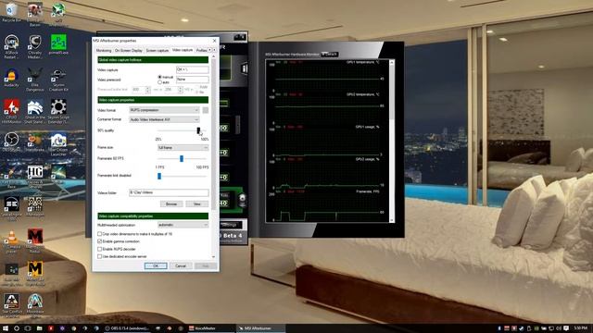The image size is (593, 333).
Task: Click the quality slider handle
Action: pyautogui.click(x=198, y=130)
